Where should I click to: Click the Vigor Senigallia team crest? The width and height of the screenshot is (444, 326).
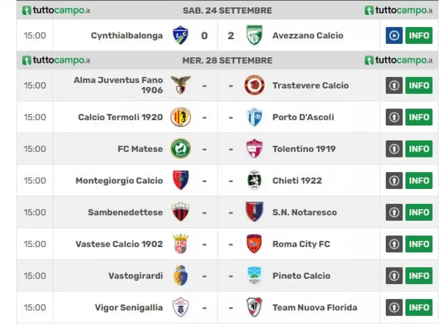(x=180, y=307)
